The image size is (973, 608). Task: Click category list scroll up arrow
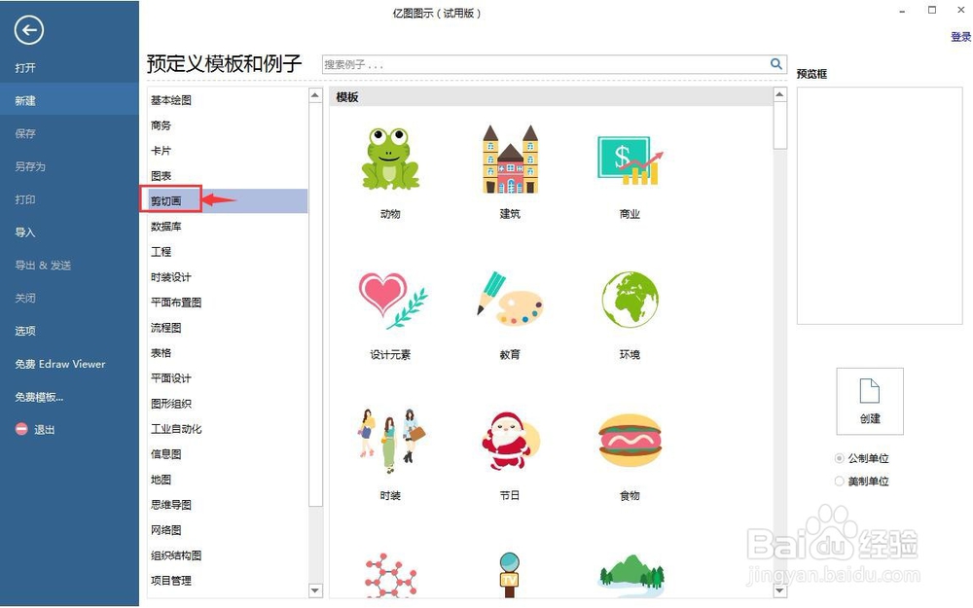[315, 95]
